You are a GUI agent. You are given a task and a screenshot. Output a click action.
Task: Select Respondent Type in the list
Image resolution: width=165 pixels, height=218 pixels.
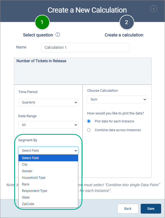click(34, 191)
